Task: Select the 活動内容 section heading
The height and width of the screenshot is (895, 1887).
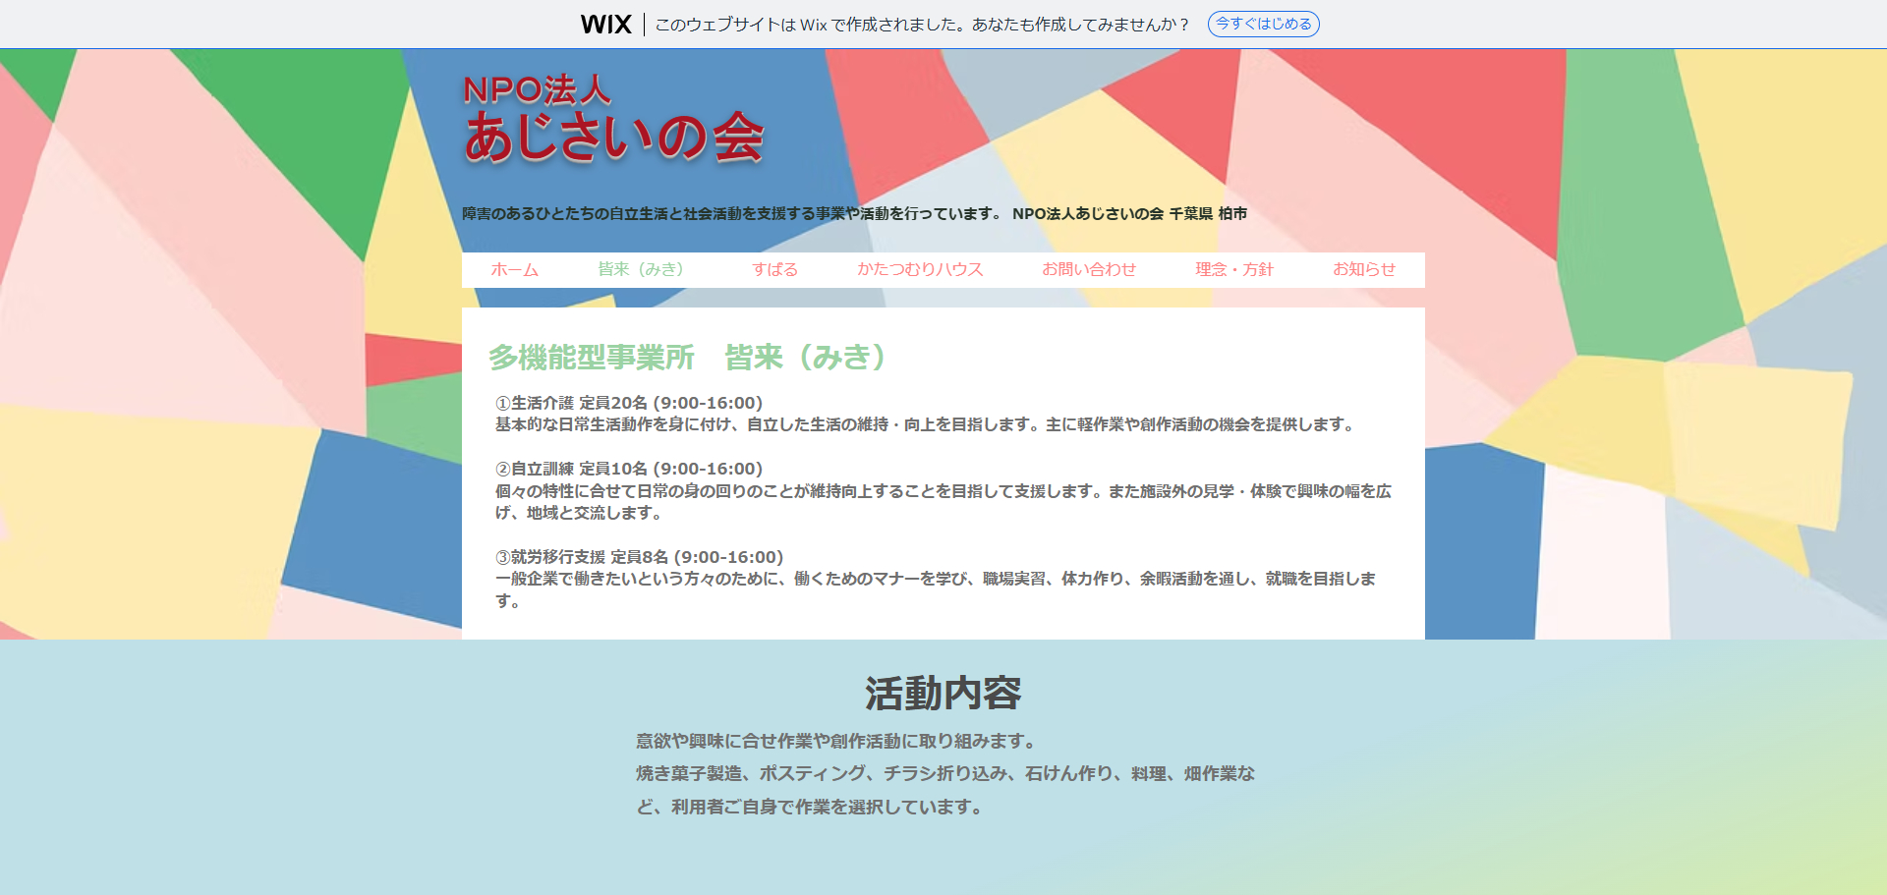Action: pos(943,694)
